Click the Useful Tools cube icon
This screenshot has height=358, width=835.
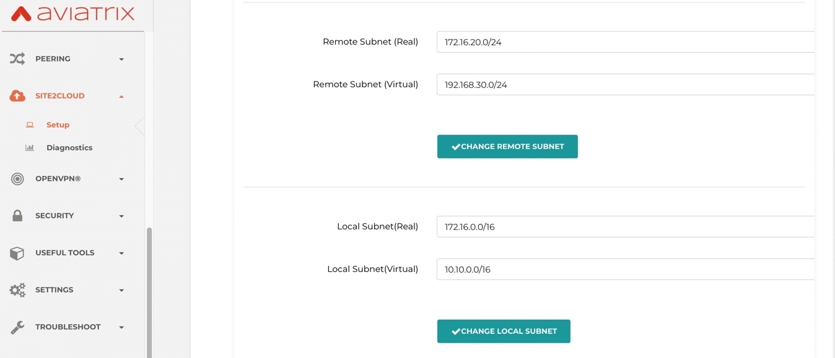(17, 253)
